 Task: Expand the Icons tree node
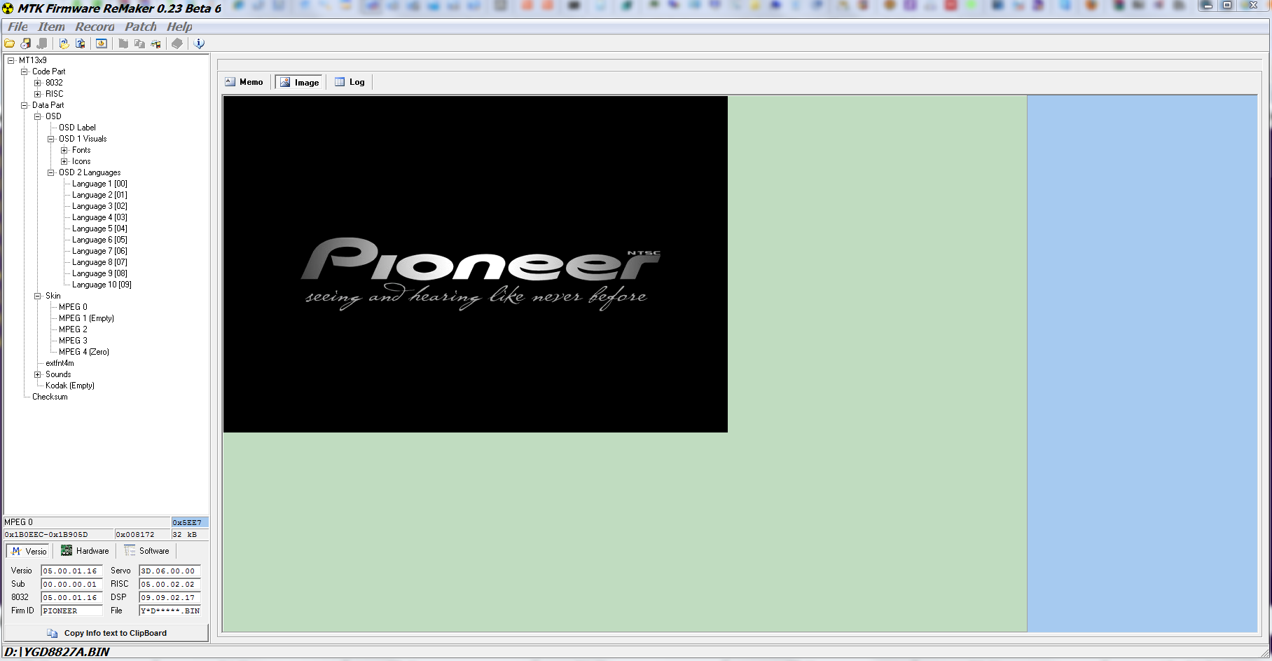click(x=64, y=161)
